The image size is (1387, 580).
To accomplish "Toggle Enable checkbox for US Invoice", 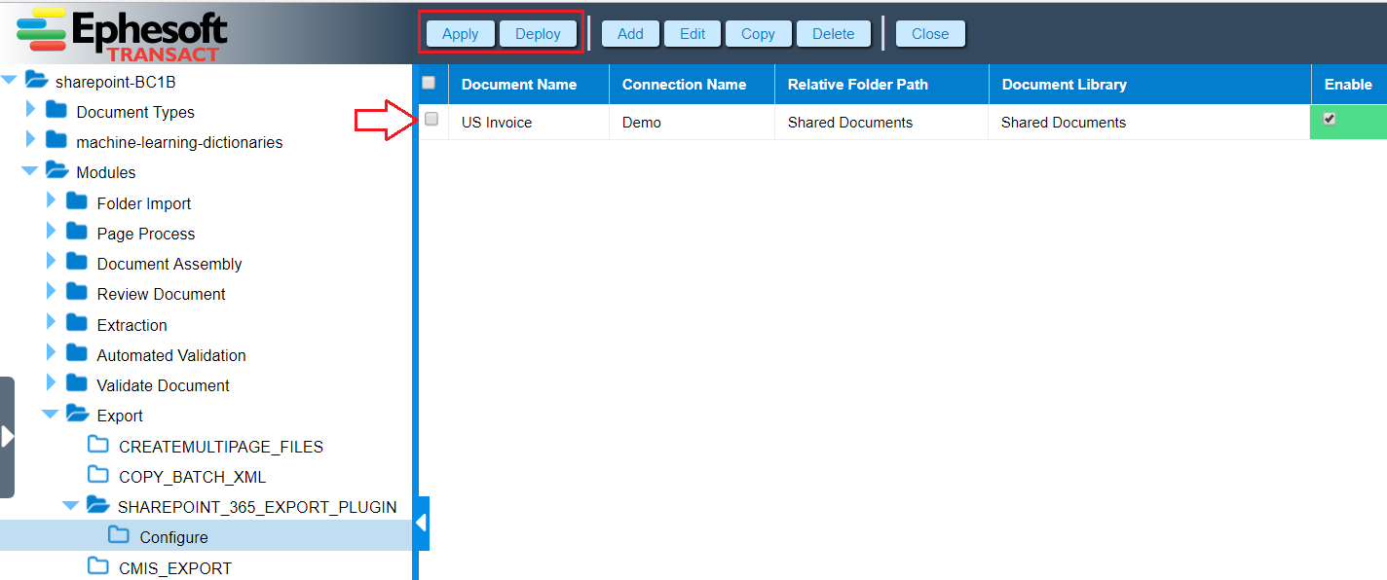I will pyautogui.click(x=1330, y=119).
